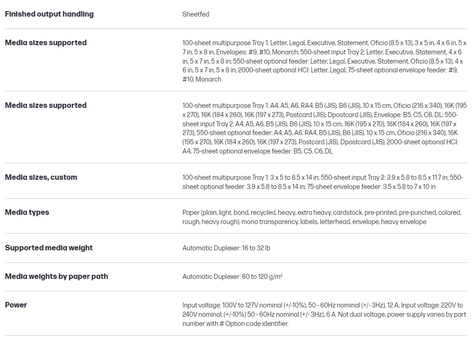Click the line starting '100-sheet multipurpose Tray 1: 3 x 5'
The height and width of the screenshot is (337, 472).
pyautogui.click(x=323, y=177)
